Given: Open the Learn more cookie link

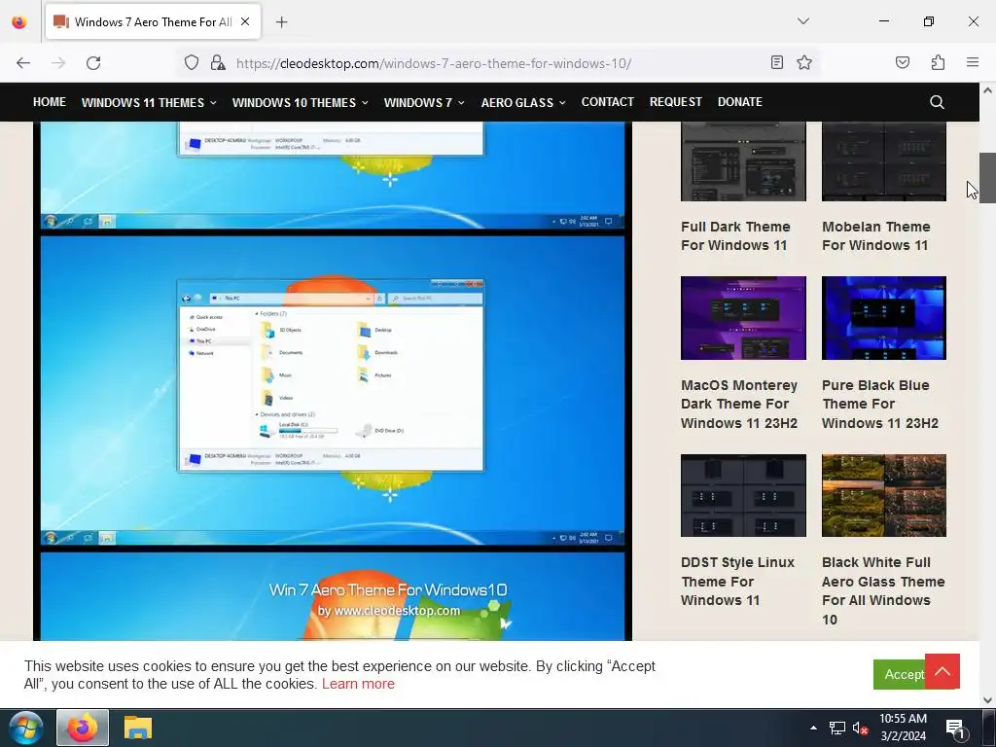Looking at the screenshot, I should [x=358, y=684].
